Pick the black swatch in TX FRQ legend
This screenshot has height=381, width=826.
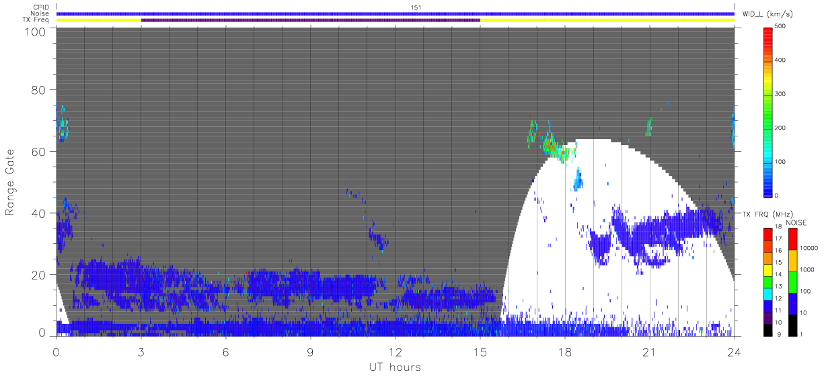(x=768, y=329)
